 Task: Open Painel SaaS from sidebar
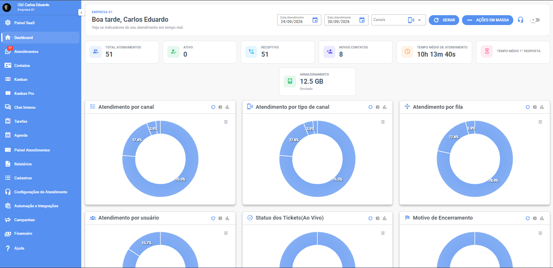point(40,23)
